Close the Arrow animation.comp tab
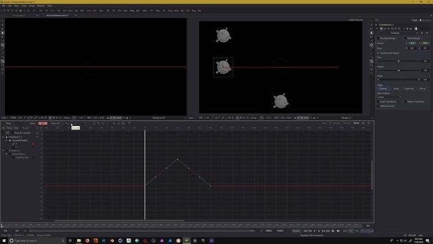The width and height of the screenshot is (433, 244). [76, 16]
